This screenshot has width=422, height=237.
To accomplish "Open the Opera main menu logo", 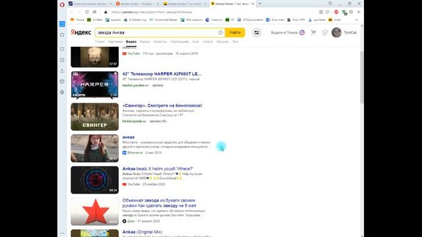I will (x=62, y=5).
